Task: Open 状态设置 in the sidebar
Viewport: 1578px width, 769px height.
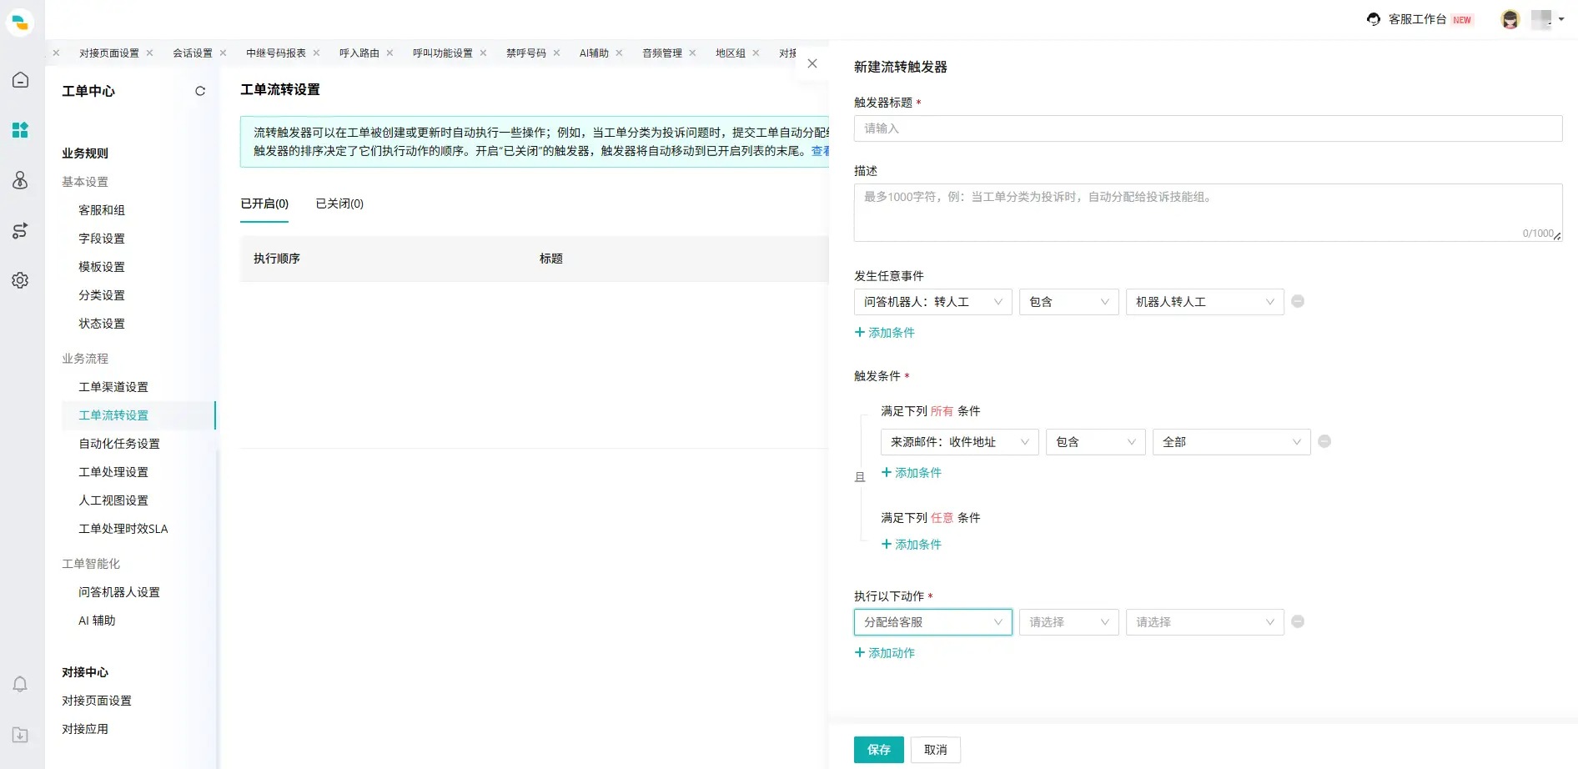Action: (x=102, y=324)
